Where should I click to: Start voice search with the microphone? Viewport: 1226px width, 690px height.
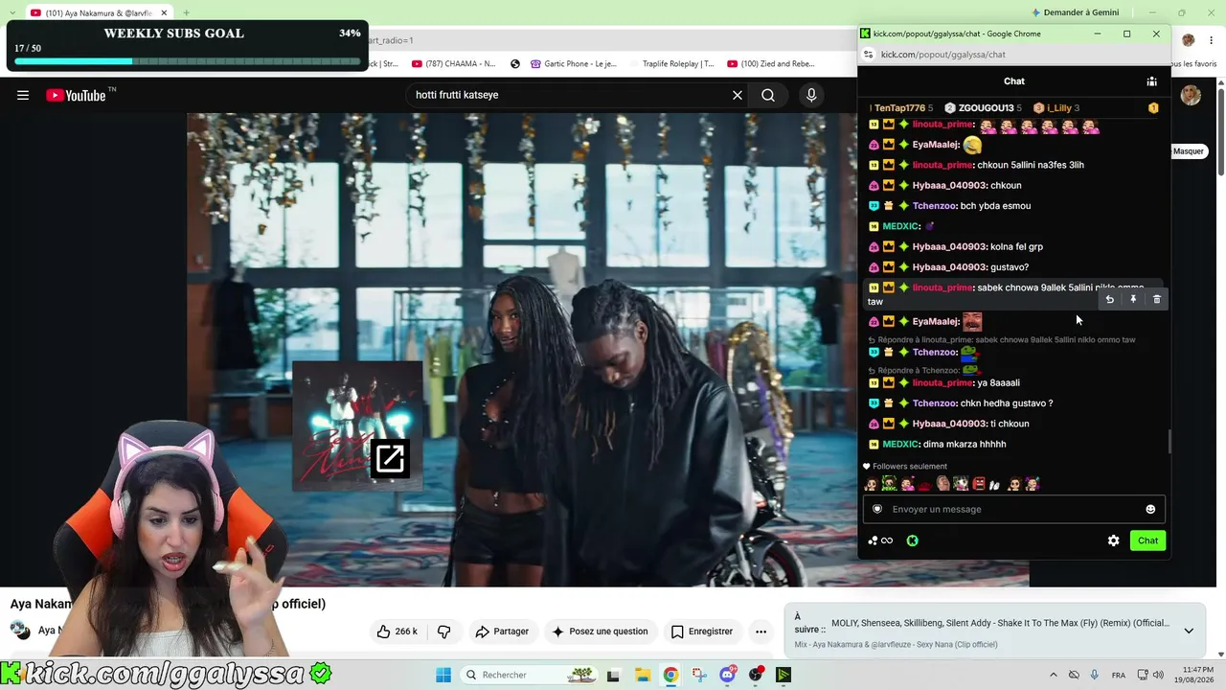[811, 95]
